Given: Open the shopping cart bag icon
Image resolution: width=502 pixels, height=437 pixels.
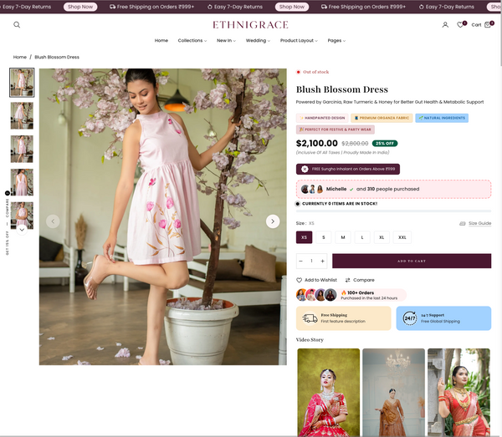Looking at the screenshot, I should (488, 24).
